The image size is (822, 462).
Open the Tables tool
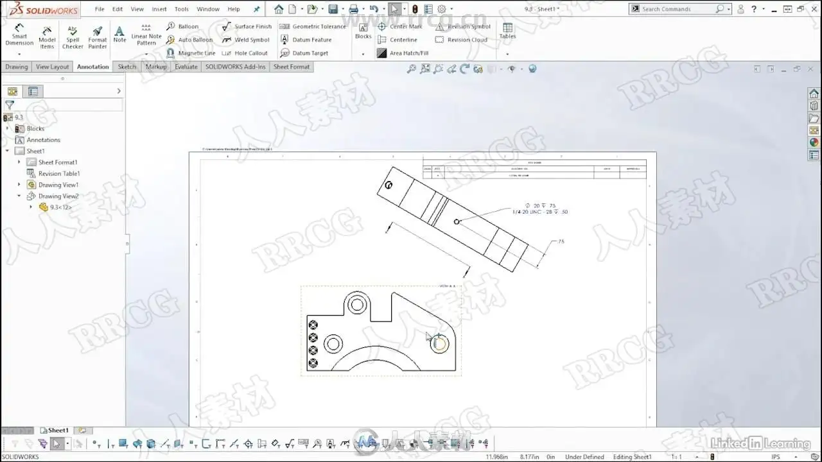pos(507,31)
